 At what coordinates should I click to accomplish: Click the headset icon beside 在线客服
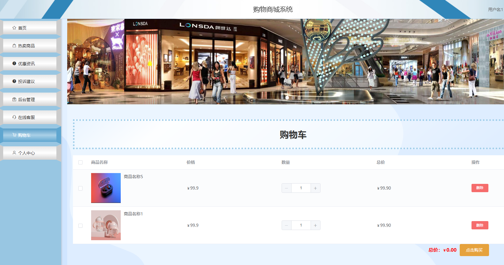(x=14, y=117)
